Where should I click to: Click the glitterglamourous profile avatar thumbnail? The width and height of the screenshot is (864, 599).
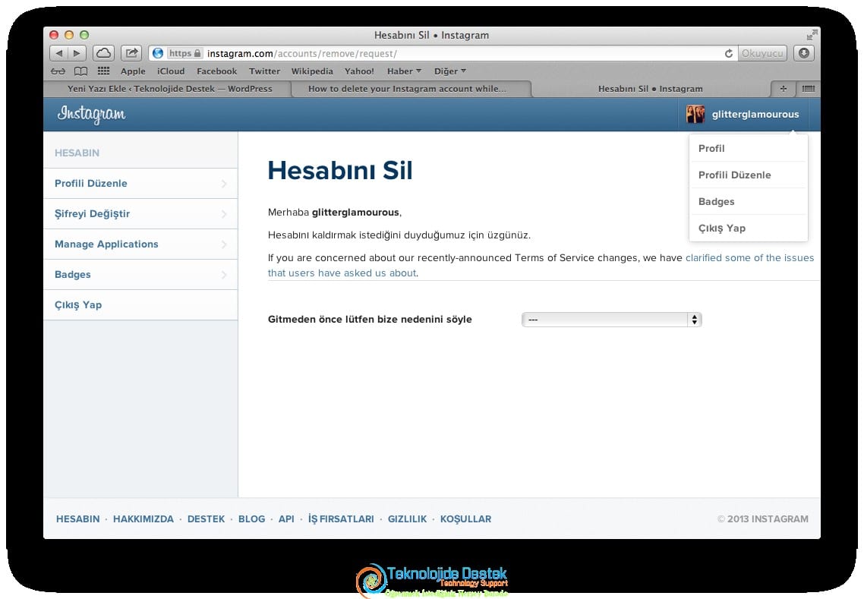point(695,114)
